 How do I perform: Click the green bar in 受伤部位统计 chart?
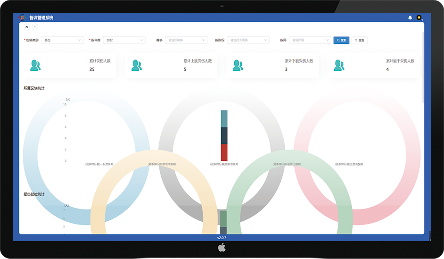click(223, 218)
